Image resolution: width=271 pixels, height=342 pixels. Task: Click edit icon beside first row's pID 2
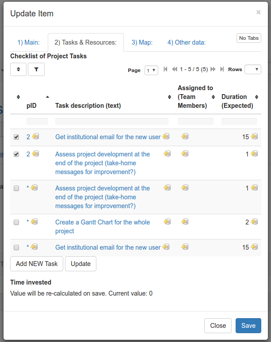click(35, 137)
